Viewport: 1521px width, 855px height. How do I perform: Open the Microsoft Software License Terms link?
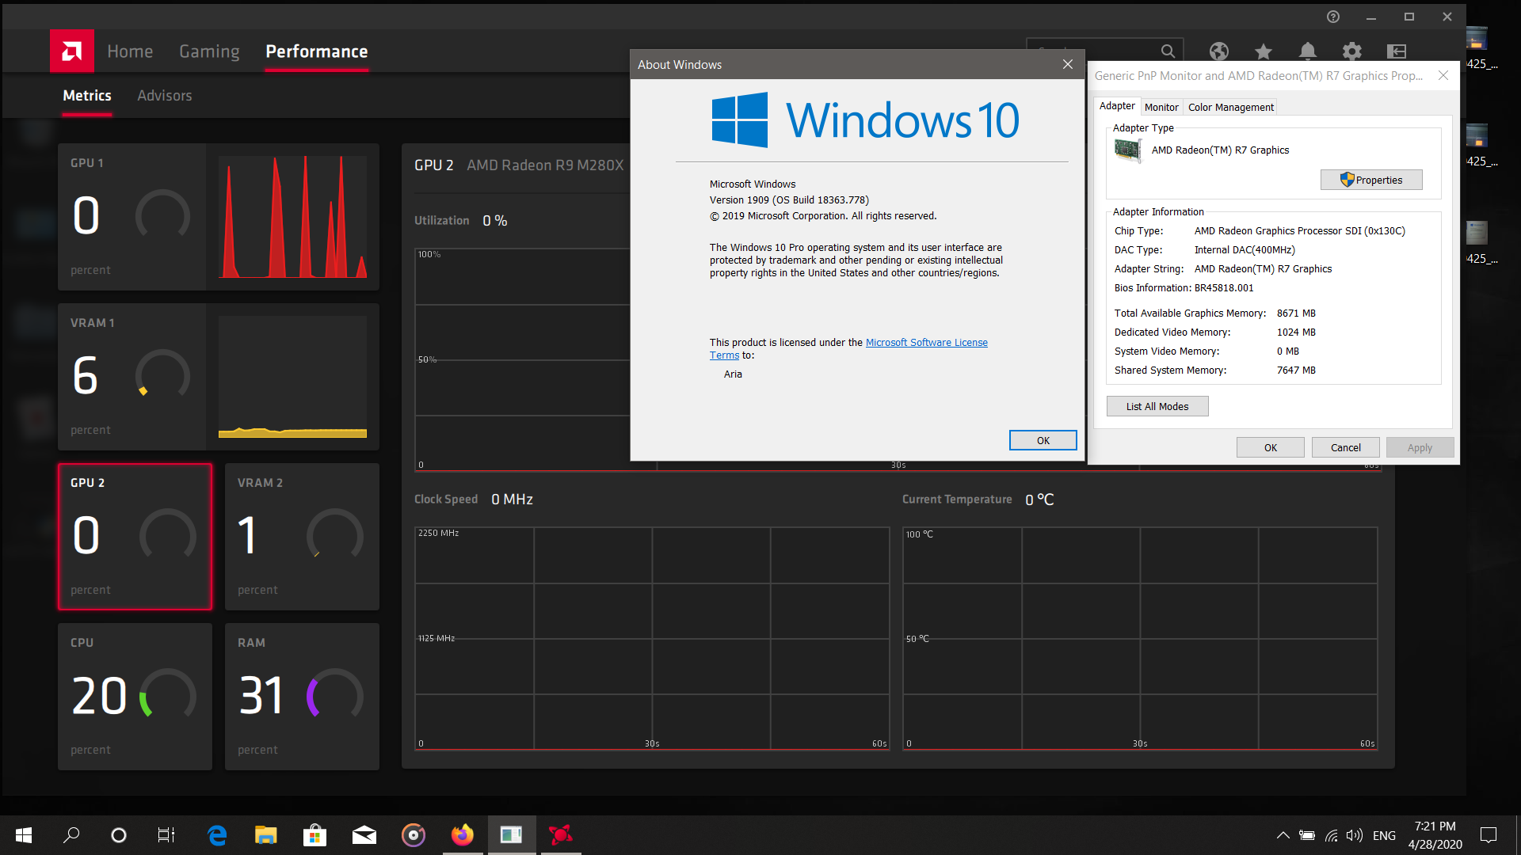point(926,342)
